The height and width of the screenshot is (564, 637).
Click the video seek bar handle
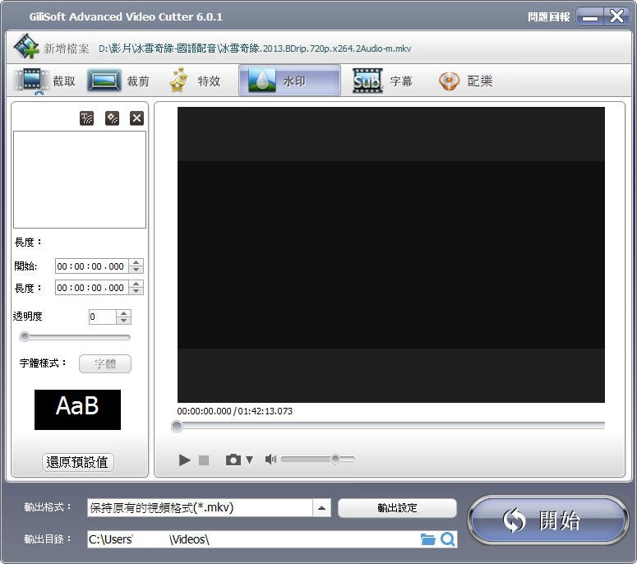(x=177, y=426)
